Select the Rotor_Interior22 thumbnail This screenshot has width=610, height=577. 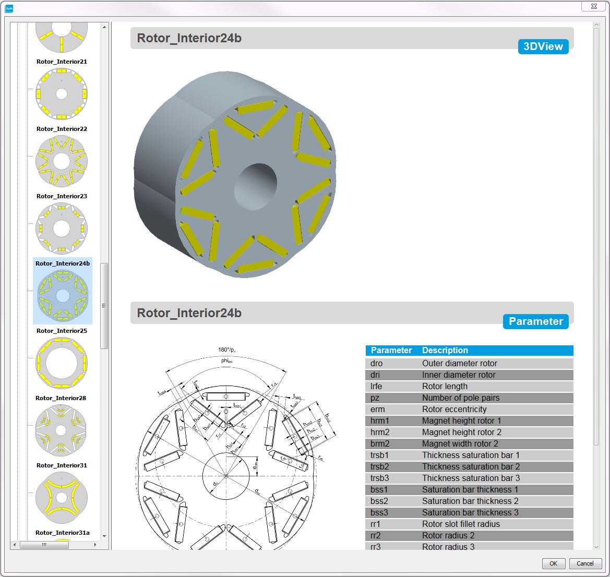click(x=62, y=161)
